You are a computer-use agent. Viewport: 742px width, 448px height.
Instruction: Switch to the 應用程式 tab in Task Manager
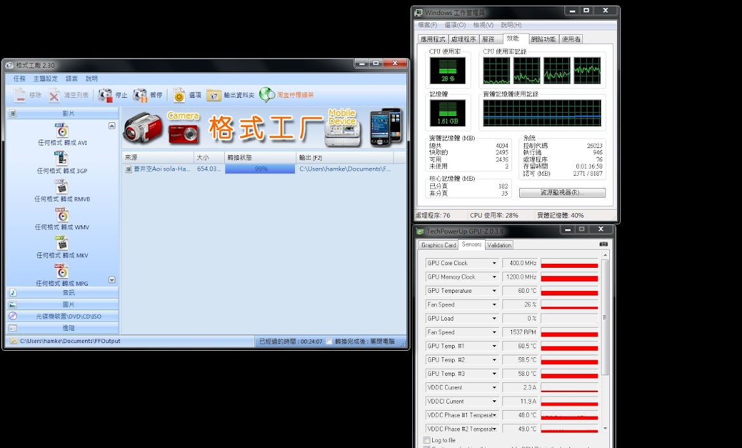point(433,39)
